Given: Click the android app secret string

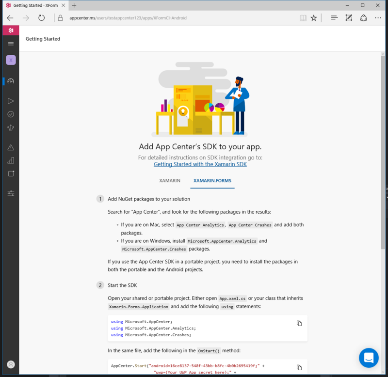Looking at the screenshot, I should [204, 366].
